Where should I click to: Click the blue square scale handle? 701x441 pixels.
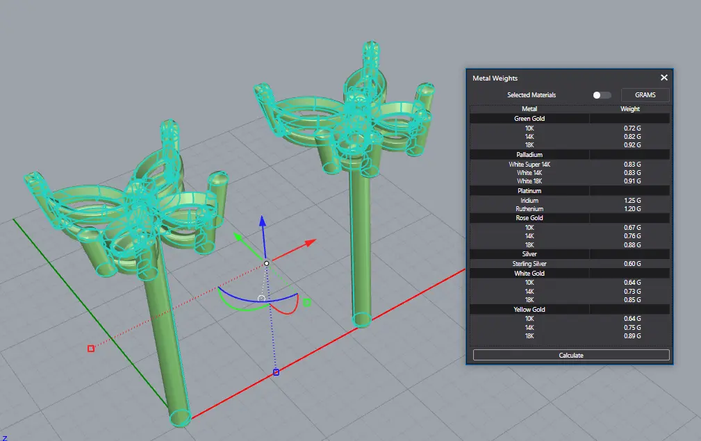point(276,372)
